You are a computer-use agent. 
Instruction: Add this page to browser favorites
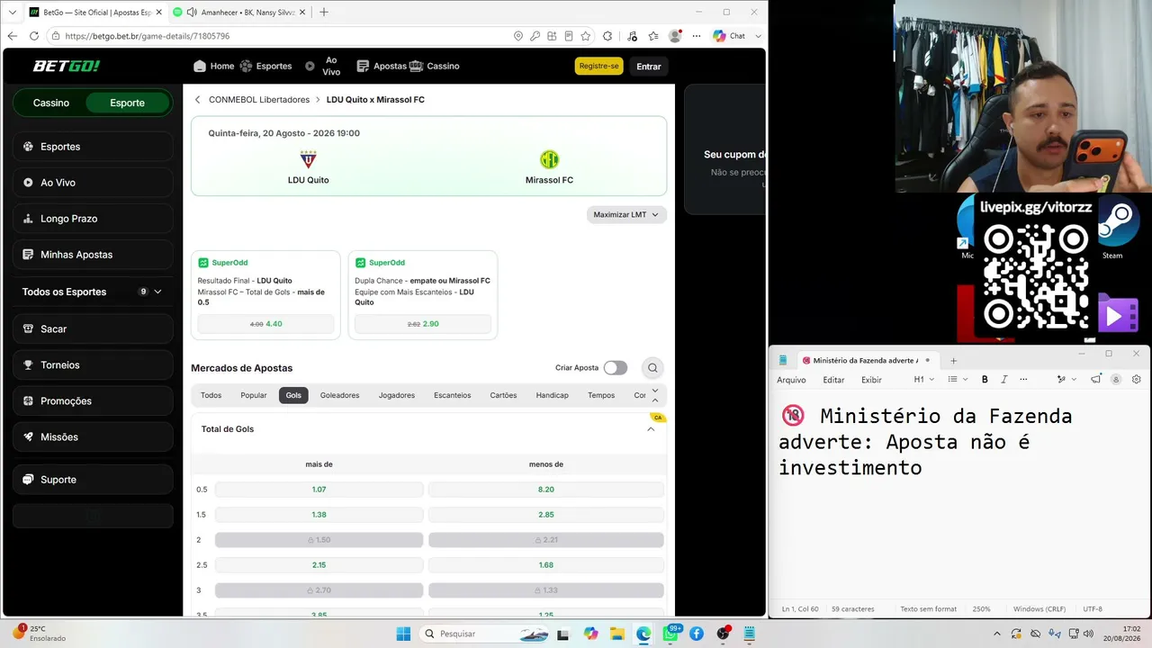[x=586, y=36]
